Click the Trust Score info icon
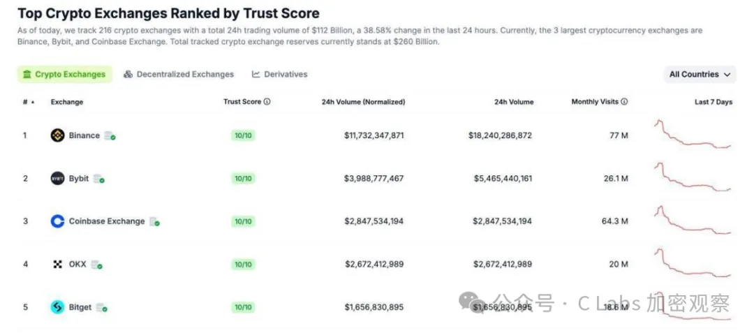The height and width of the screenshot is (333, 754). tap(267, 102)
